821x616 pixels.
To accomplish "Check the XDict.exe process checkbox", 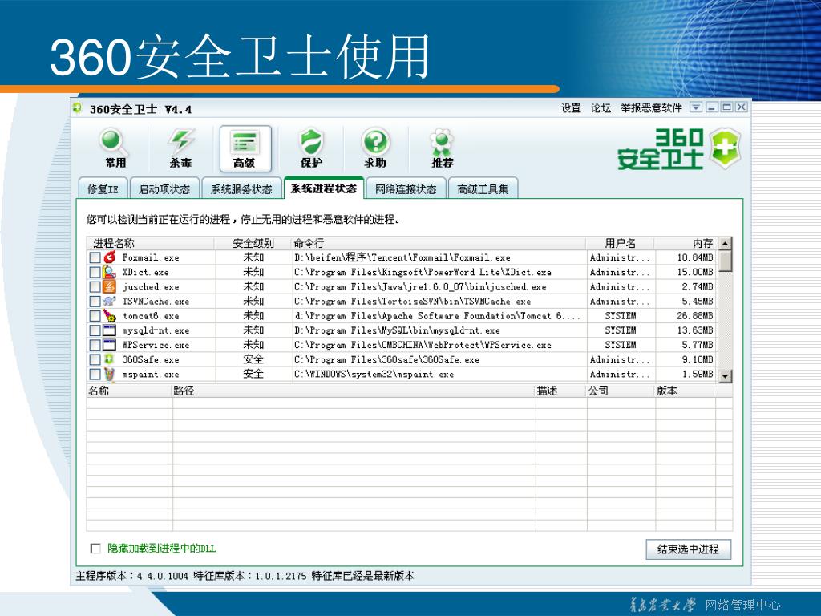I will click(x=95, y=273).
